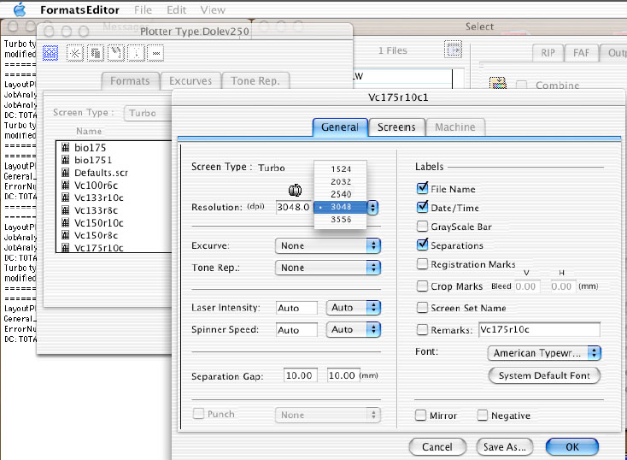Open the Edit menu
The height and width of the screenshot is (460, 627).
[x=176, y=10]
